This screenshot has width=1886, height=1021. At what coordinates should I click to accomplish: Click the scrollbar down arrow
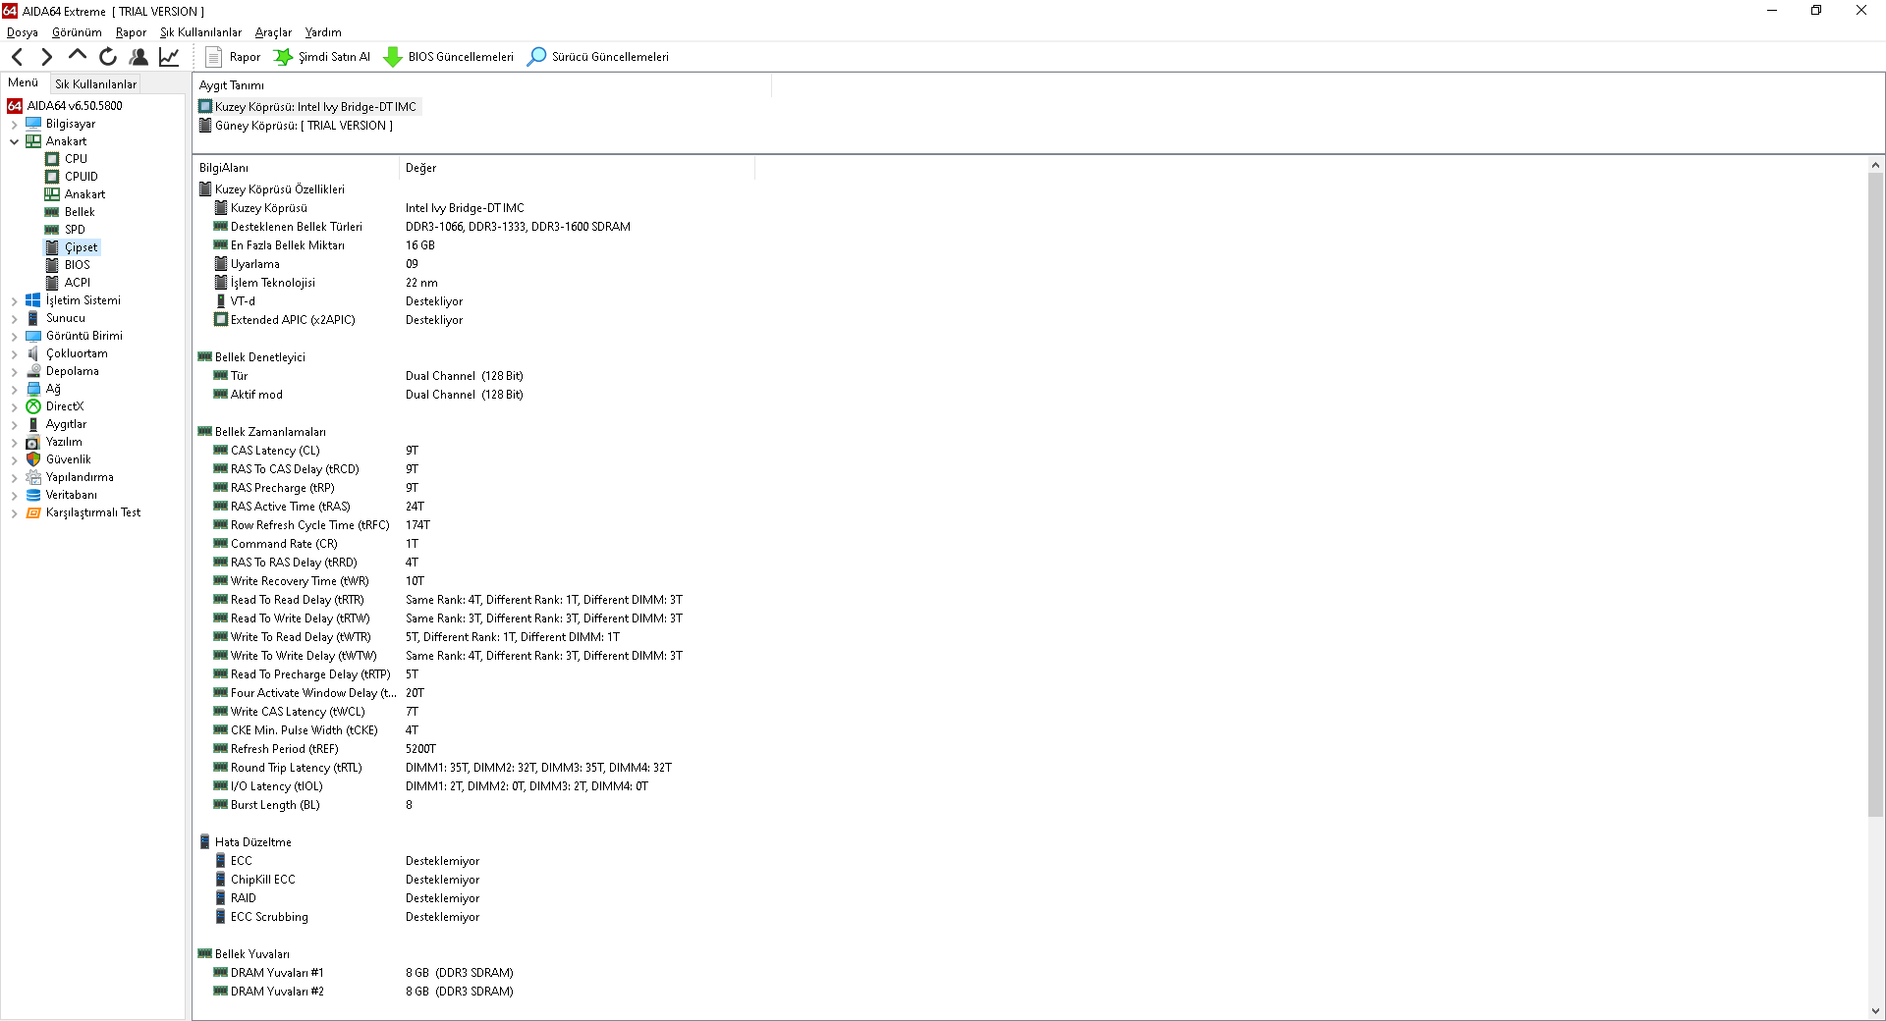1875,1011
